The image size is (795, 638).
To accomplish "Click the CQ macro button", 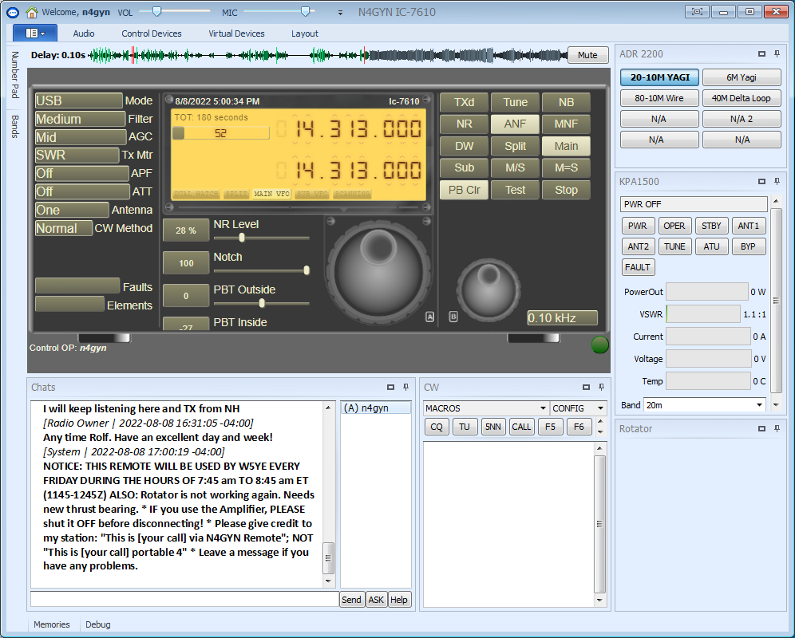I will 436,427.
